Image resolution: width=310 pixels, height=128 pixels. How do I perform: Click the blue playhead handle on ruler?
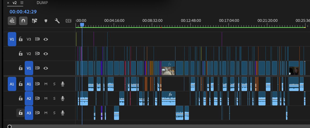coord(82,25)
